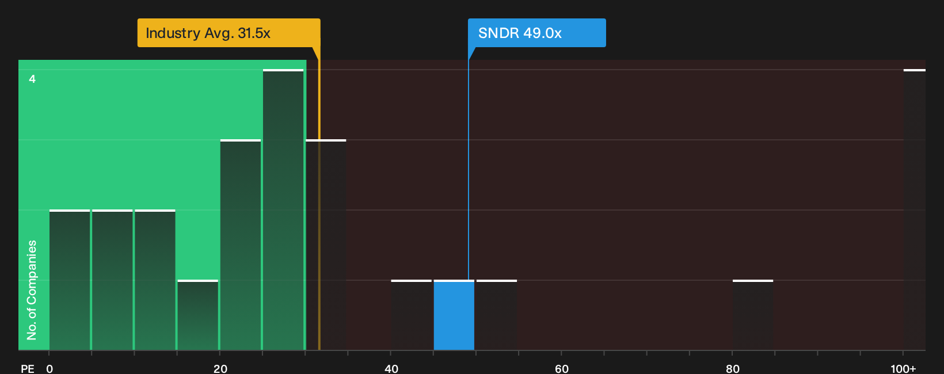Select the blue SNDR histogram bar
The height and width of the screenshot is (374, 944).
(454, 315)
